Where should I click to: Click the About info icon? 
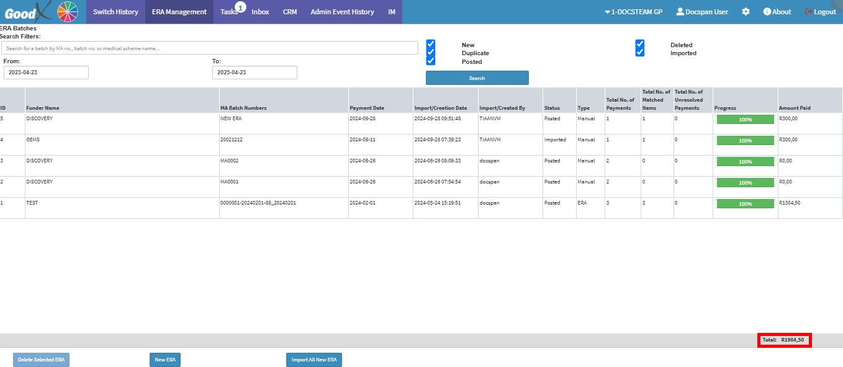767,12
